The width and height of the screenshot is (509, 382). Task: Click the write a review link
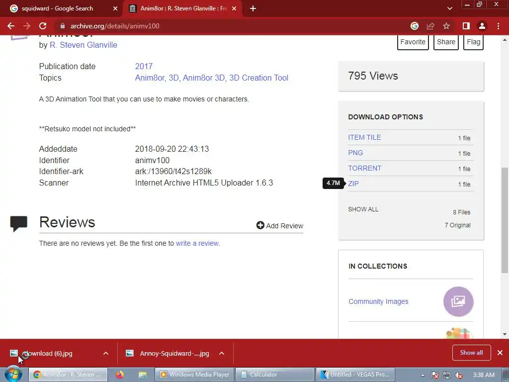(x=197, y=243)
